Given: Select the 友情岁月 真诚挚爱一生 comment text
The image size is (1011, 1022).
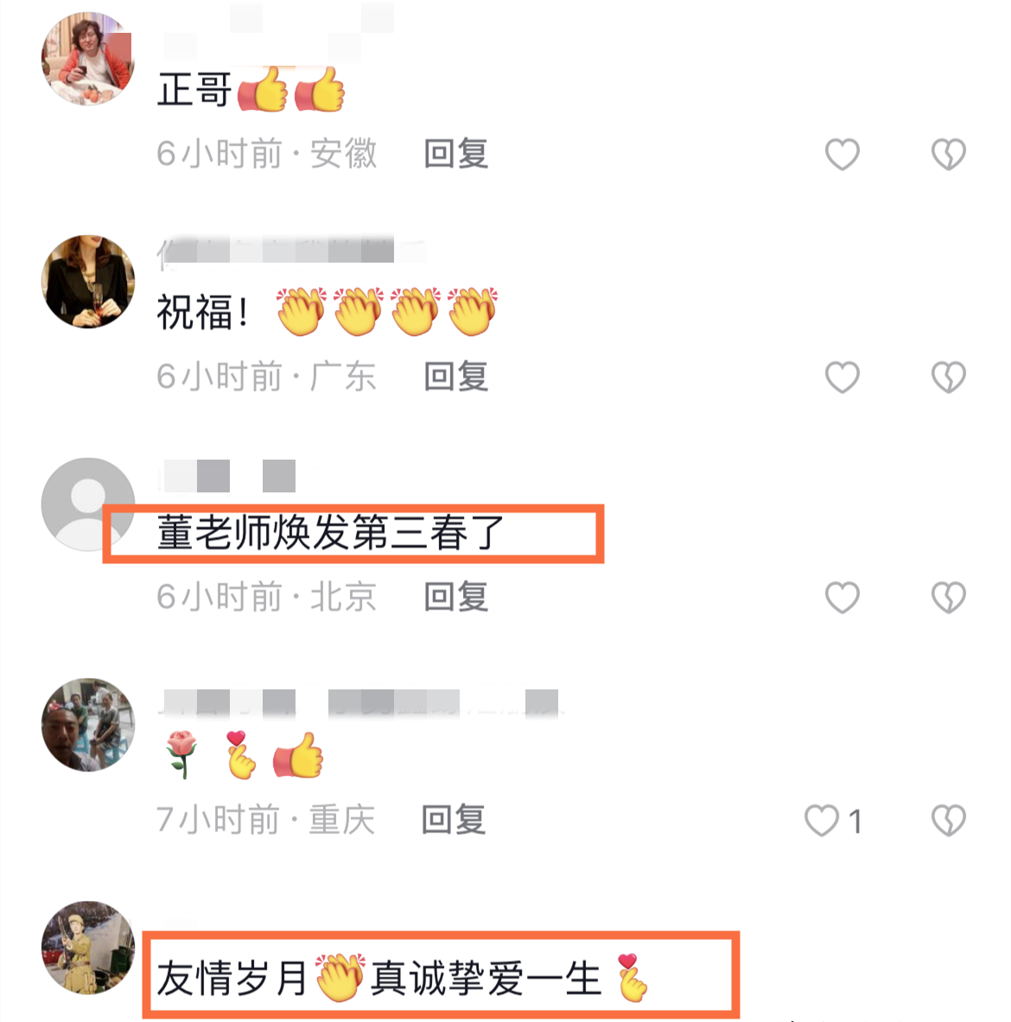Looking at the screenshot, I should click(403, 978).
